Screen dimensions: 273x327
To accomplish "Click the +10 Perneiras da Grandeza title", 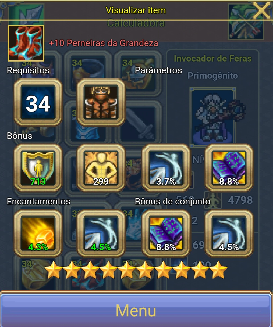I will 104,43.
